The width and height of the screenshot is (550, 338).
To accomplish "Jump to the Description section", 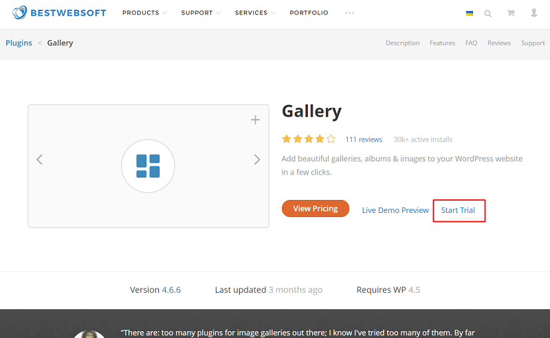I will coord(402,43).
